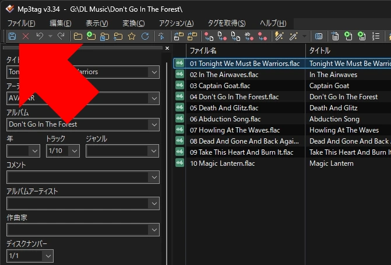Open the folder icon with blue shortcut arrow
This screenshot has width=391, height=265.
tap(104, 36)
